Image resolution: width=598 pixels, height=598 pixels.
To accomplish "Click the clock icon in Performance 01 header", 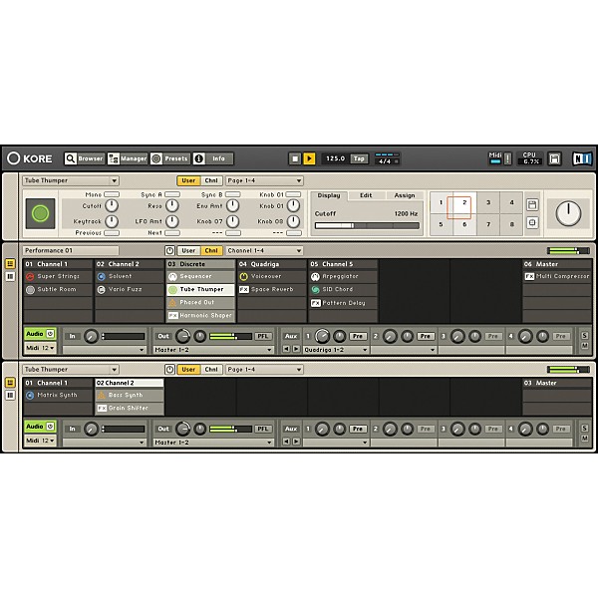I will (169, 250).
